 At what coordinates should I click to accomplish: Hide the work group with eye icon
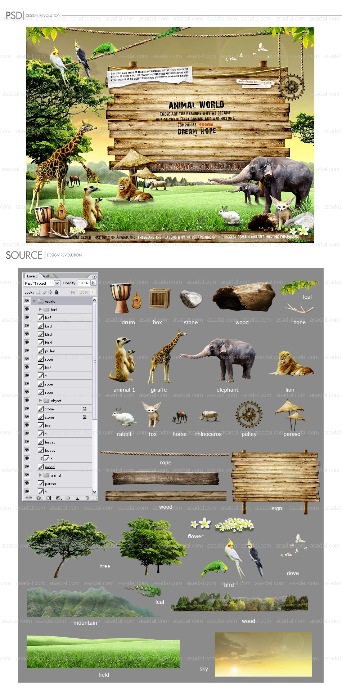click(27, 301)
